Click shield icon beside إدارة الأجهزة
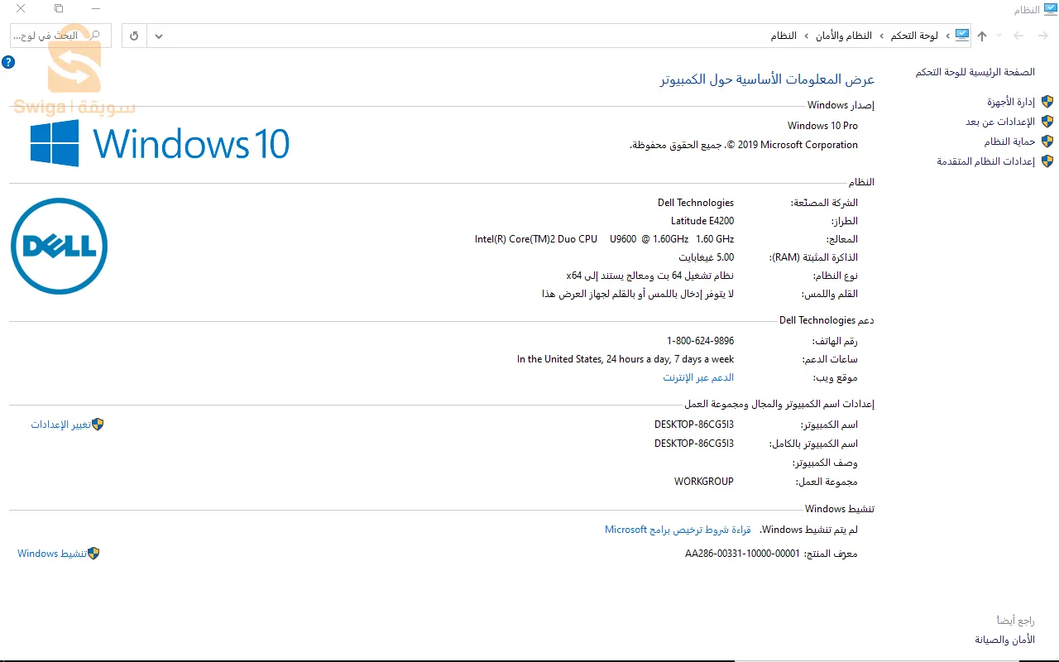 pyautogui.click(x=1047, y=102)
